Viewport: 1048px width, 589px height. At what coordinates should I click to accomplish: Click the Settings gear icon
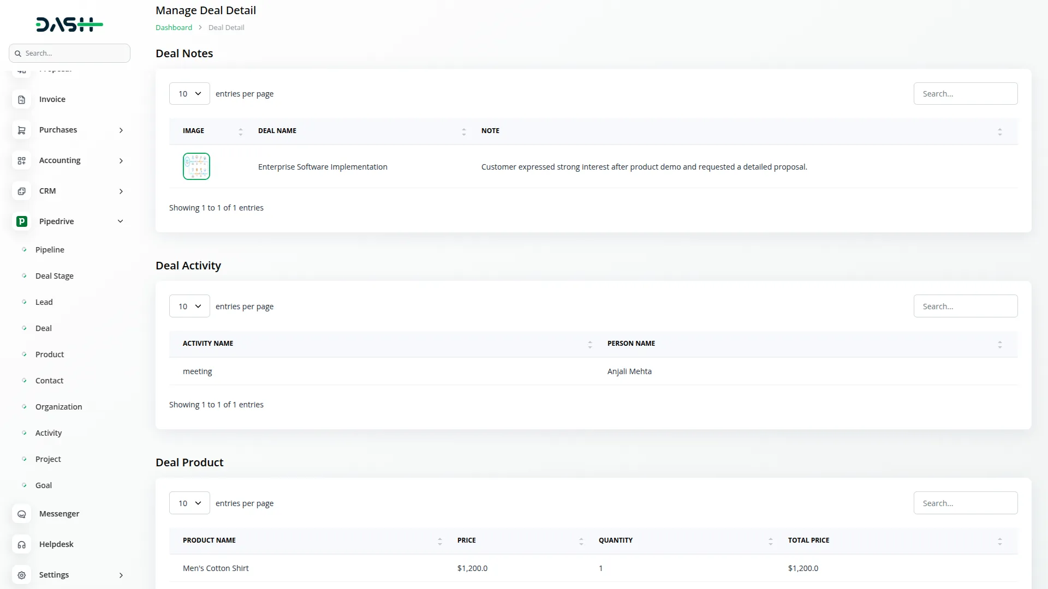point(22,575)
